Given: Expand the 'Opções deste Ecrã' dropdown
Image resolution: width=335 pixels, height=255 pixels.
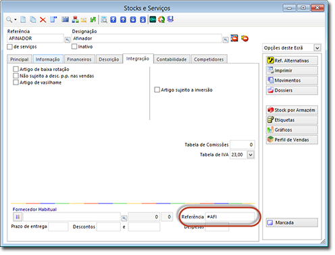Looking at the screenshot, I should pos(317,48).
